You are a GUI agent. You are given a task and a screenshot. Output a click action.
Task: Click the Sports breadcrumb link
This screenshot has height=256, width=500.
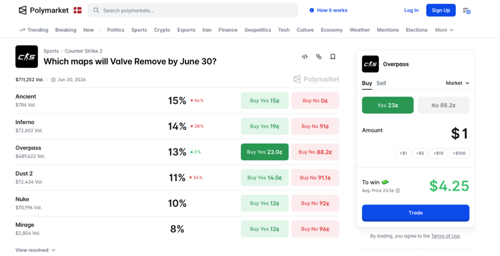pyautogui.click(x=51, y=51)
